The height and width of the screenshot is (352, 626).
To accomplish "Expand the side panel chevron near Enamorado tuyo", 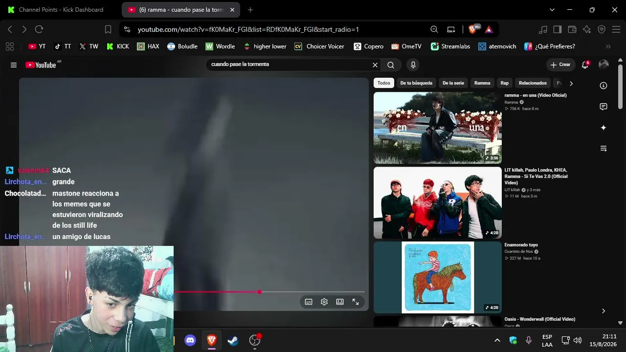I will 604,311.
